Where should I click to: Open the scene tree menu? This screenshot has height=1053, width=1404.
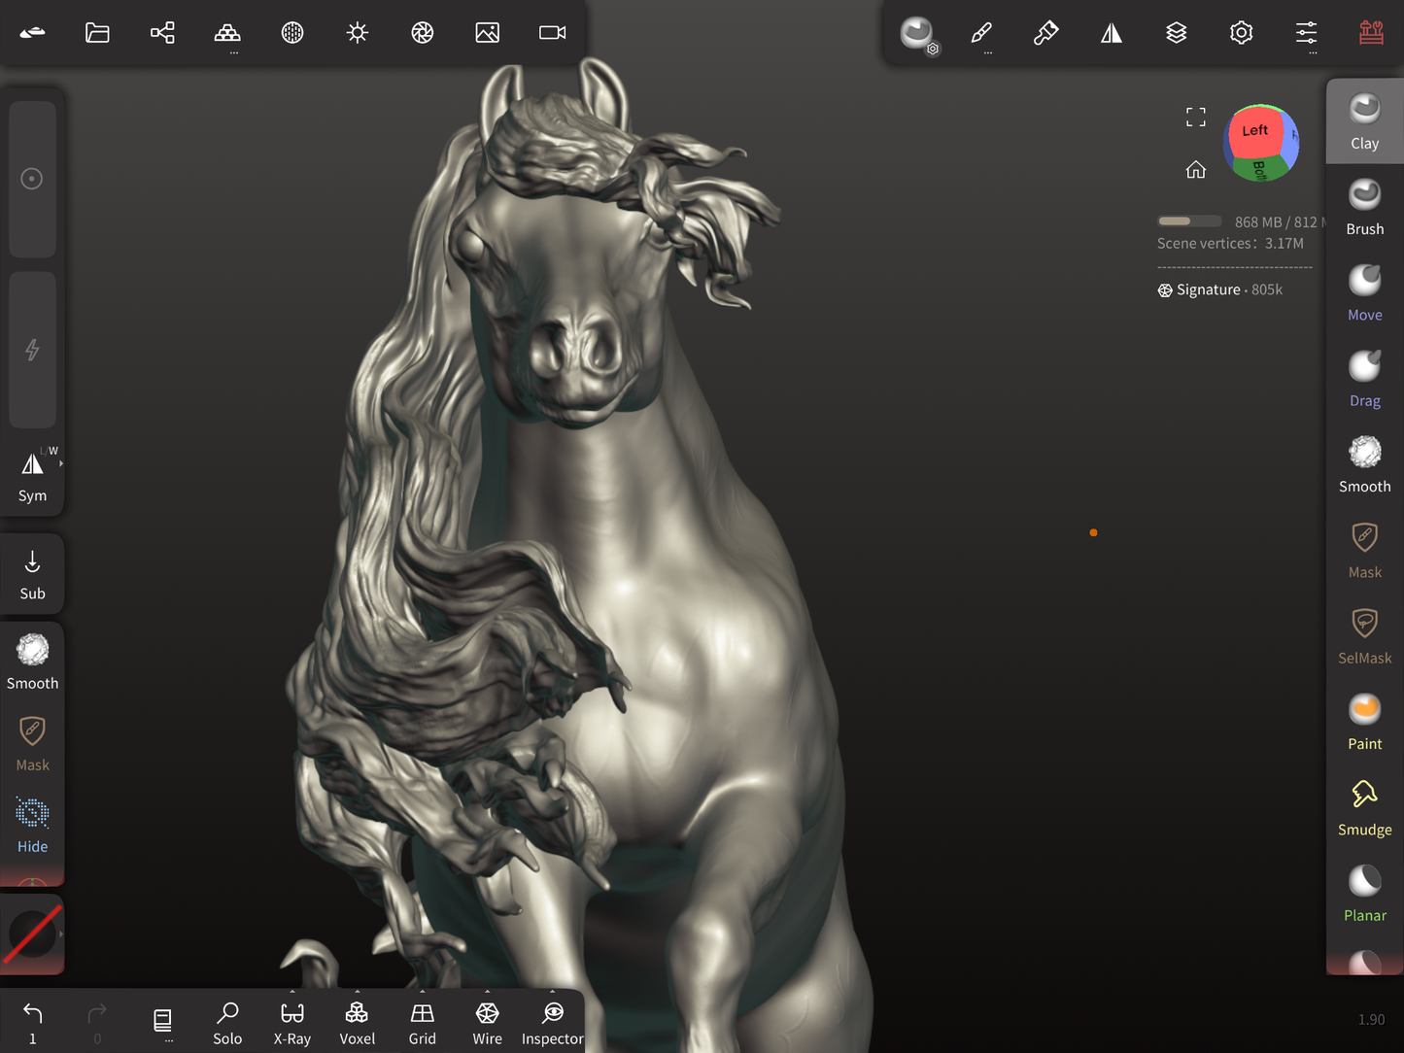coord(162,33)
